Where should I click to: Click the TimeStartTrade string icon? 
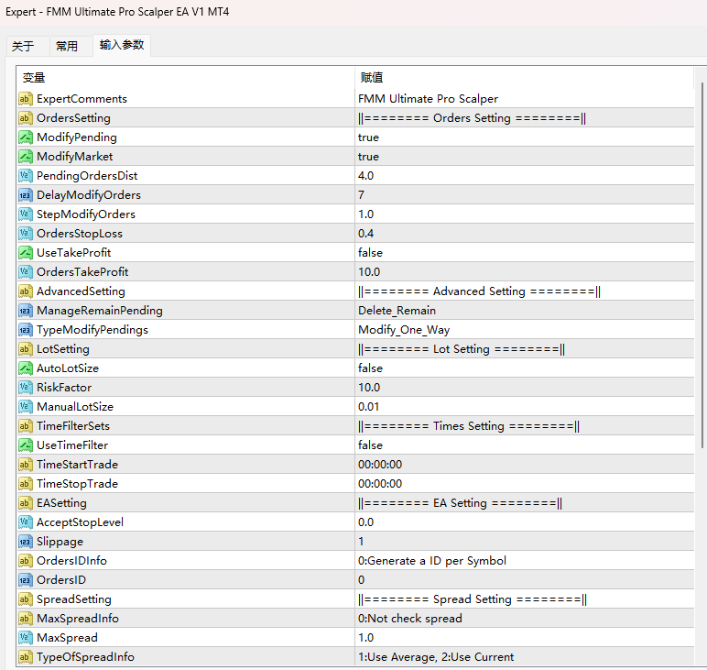[26, 465]
